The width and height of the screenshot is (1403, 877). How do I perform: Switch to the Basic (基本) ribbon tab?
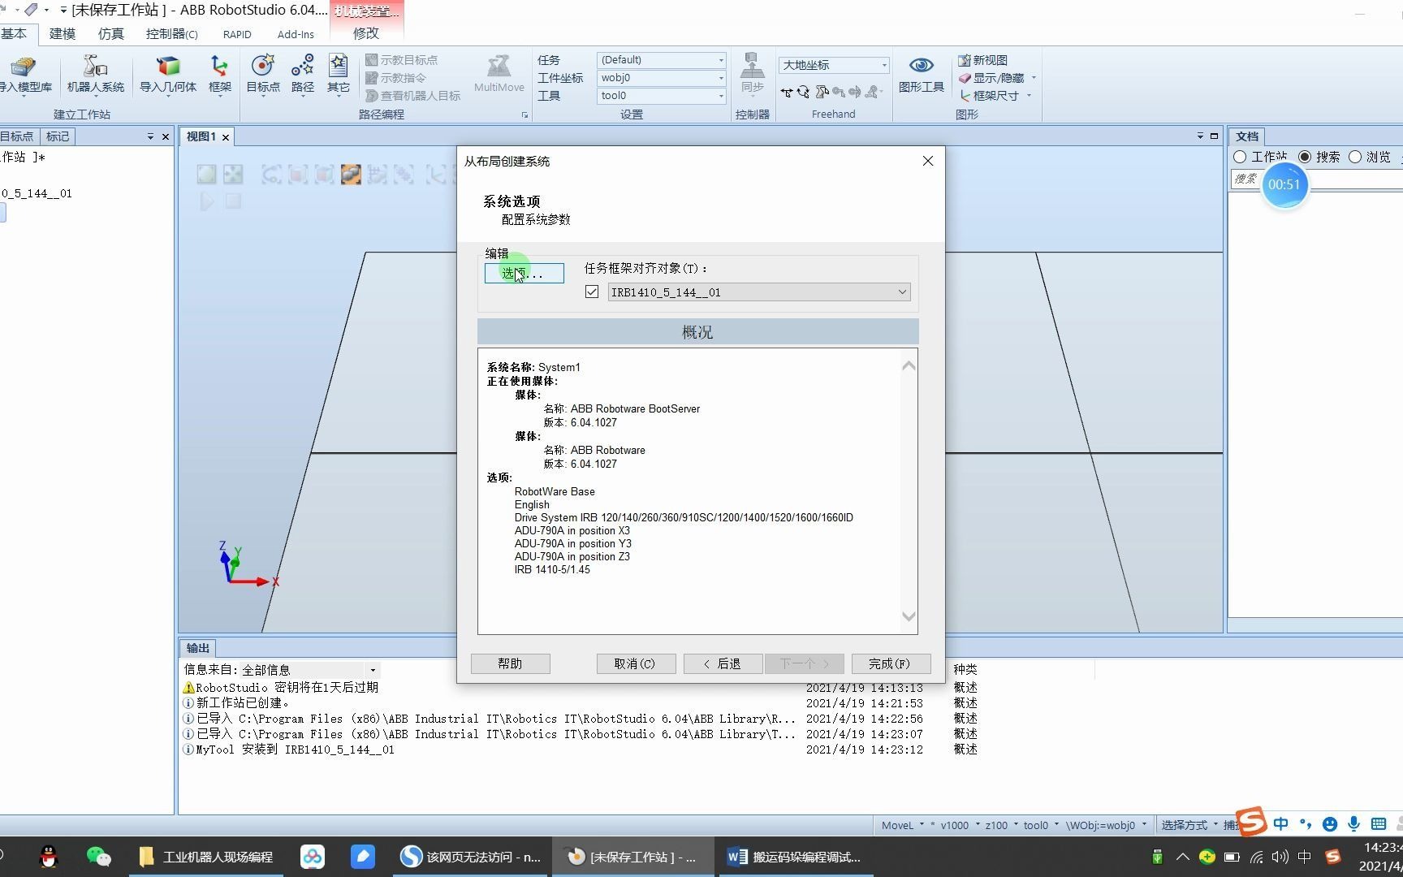pyautogui.click(x=15, y=33)
